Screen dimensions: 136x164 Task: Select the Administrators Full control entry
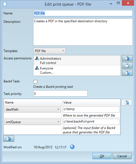coord(77,60)
